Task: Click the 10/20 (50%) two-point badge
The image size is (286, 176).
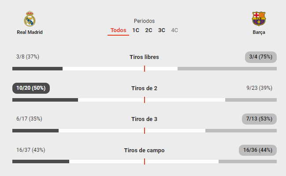Action: coord(31,88)
